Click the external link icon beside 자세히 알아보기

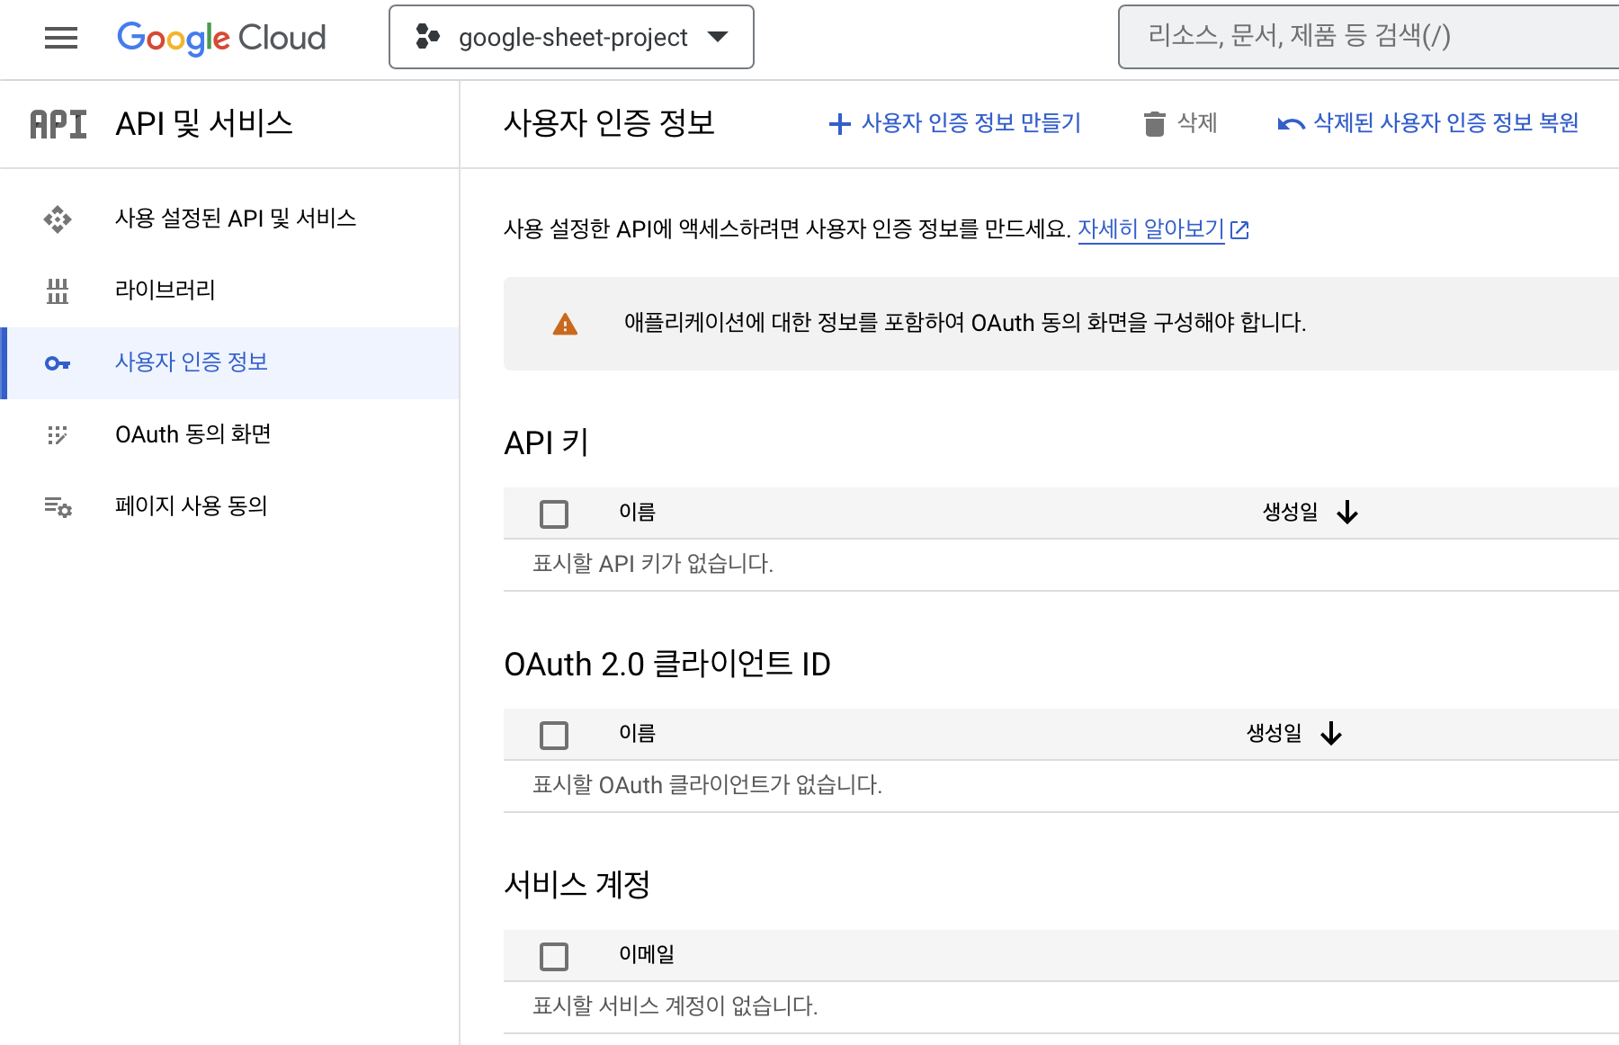point(1239,230)
